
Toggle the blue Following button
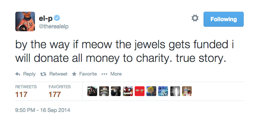(x=223, y=19)
